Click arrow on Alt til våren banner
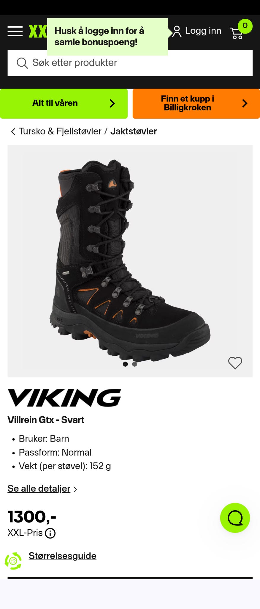Viewport: 260px width, 609px height. click(112, 103)
